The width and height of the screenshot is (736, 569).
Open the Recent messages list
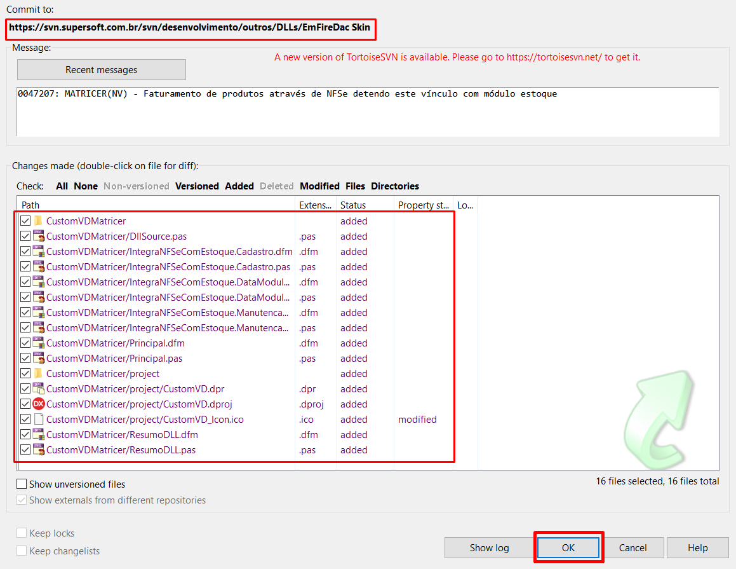pos(102,70)
